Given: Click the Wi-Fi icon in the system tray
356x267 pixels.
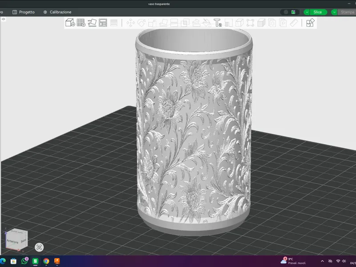Looking at the screenshot, I should pyautogui.click(x=338, y=261).
